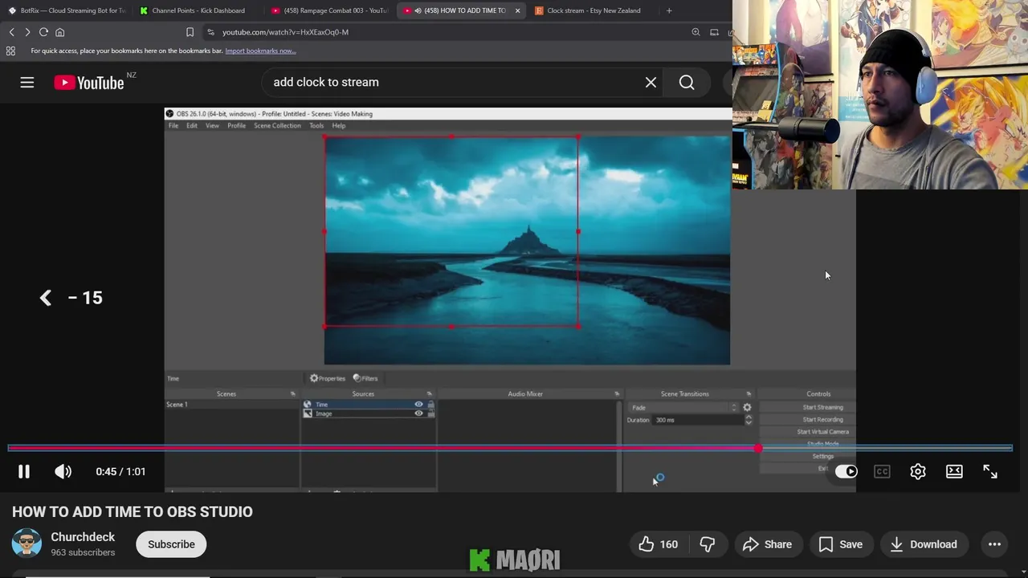Open the Churchdeck channel name link
The height and width of the screenshot is (578, 1028).
click(x=83, y=537)
